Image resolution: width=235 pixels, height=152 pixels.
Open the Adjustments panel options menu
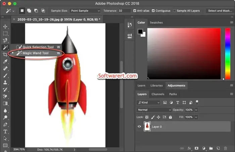click(232, 85)
